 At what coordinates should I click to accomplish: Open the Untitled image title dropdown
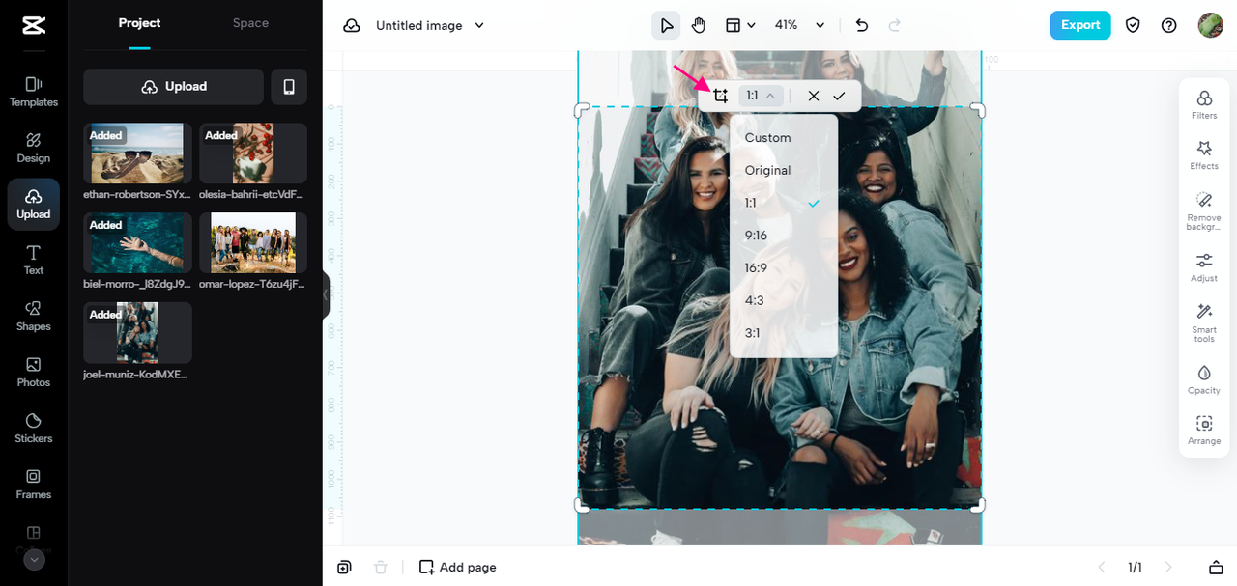(430, 25)
